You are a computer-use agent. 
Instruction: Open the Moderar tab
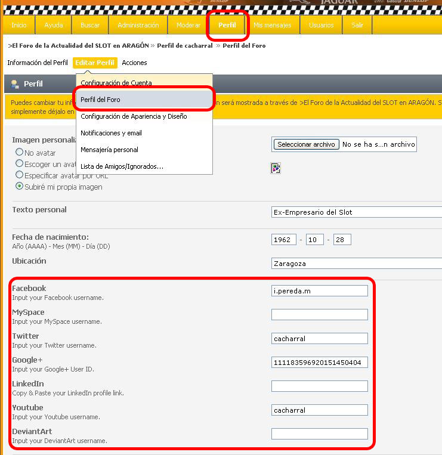click(x=188, y=25)
